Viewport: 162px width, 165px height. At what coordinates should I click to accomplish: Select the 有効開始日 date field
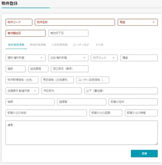coord(25,33)
